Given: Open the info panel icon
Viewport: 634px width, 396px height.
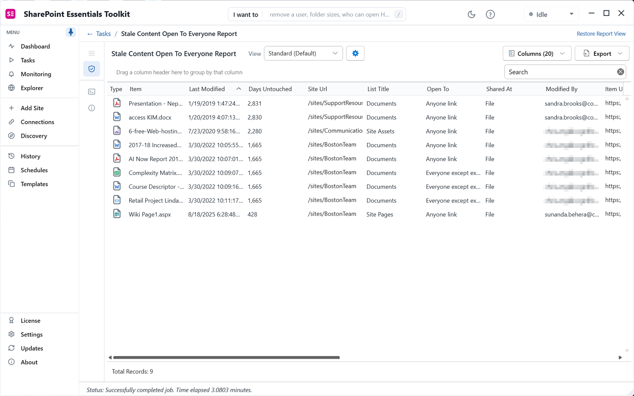Looking at the screenshot, I should (92, 108).
